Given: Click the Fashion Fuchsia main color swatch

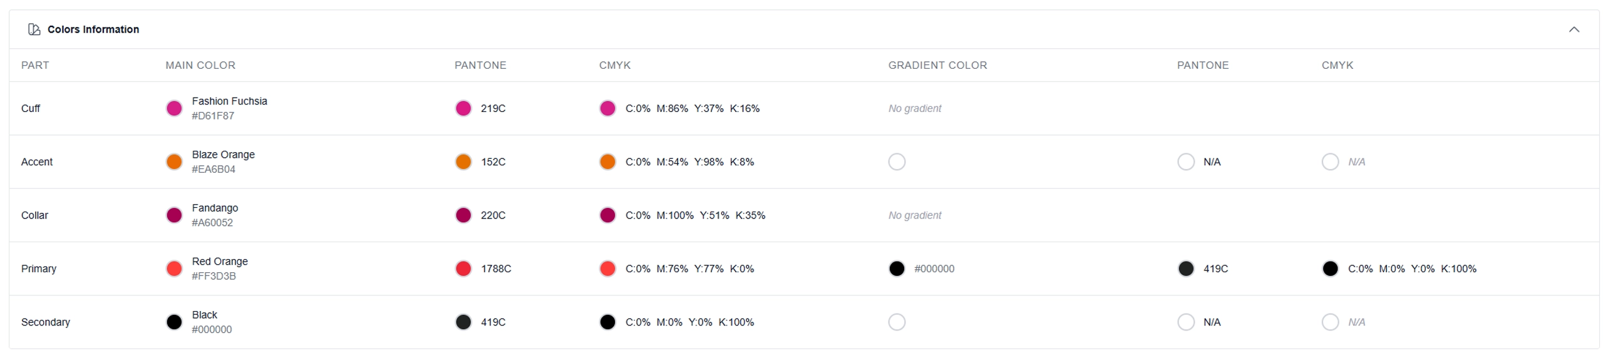Looking at the screenshot, I should point(174,108).
